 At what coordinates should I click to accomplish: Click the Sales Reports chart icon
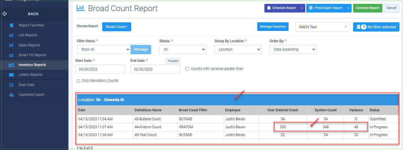11,45
